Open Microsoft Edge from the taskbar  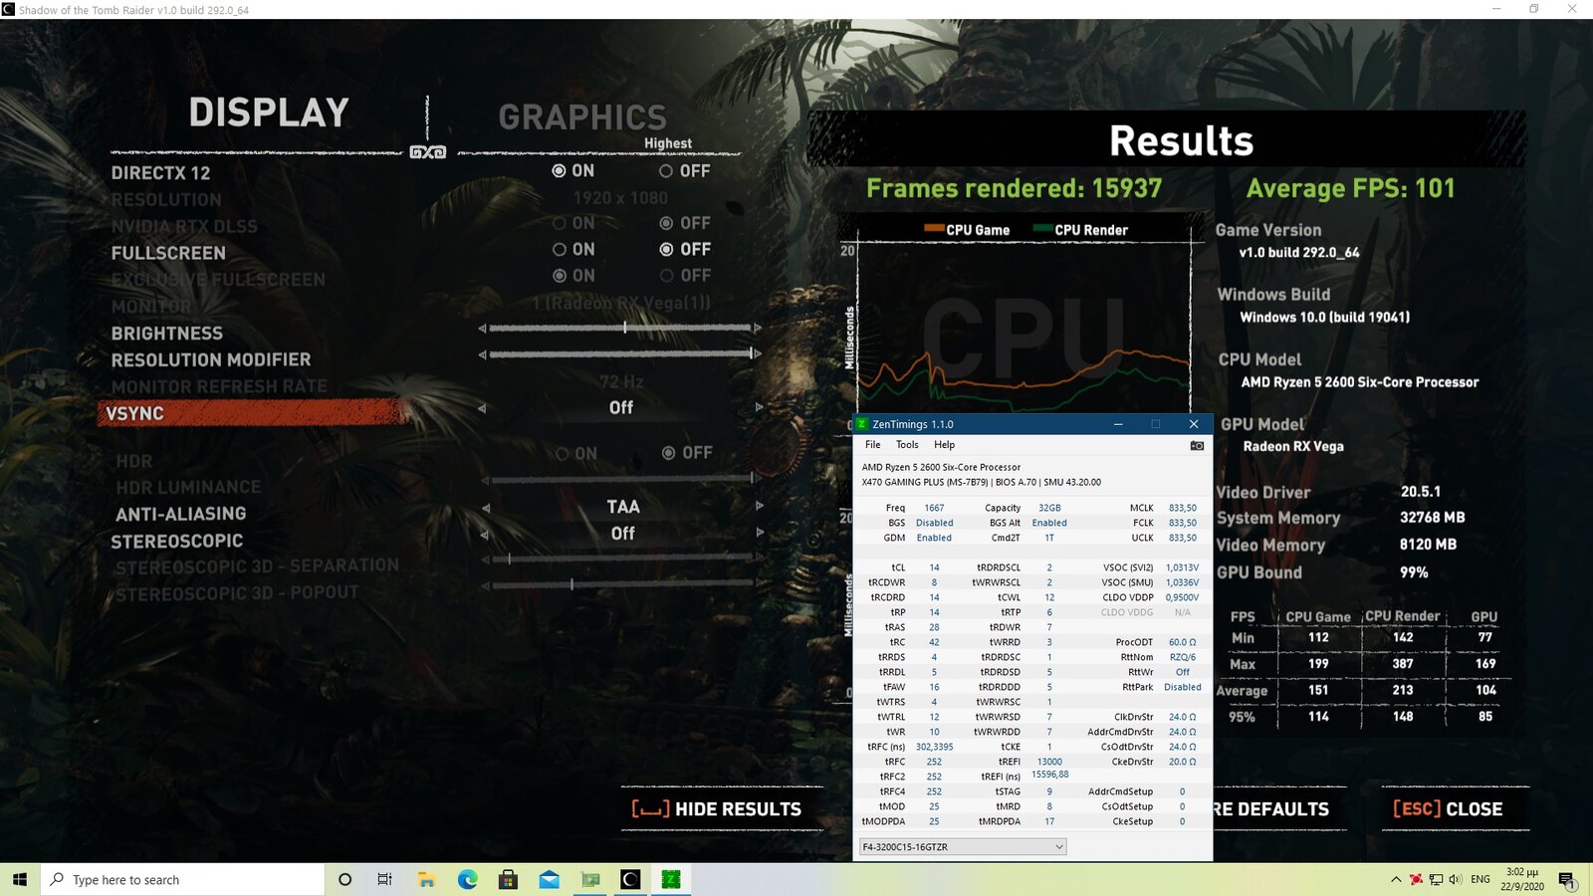[467, 879]
